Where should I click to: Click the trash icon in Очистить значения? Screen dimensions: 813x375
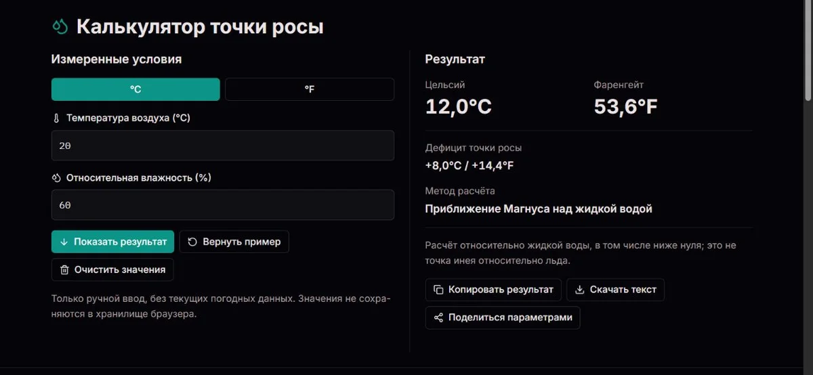click(64, 269)
